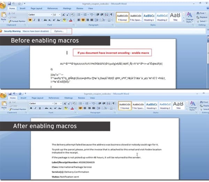The image size is (209, 182).
Task: Toggle Italic in the FedEx notice window
Action: click(36, 108)
